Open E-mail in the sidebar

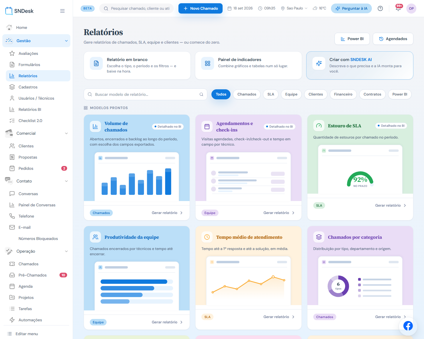click(x=38, y=227)
